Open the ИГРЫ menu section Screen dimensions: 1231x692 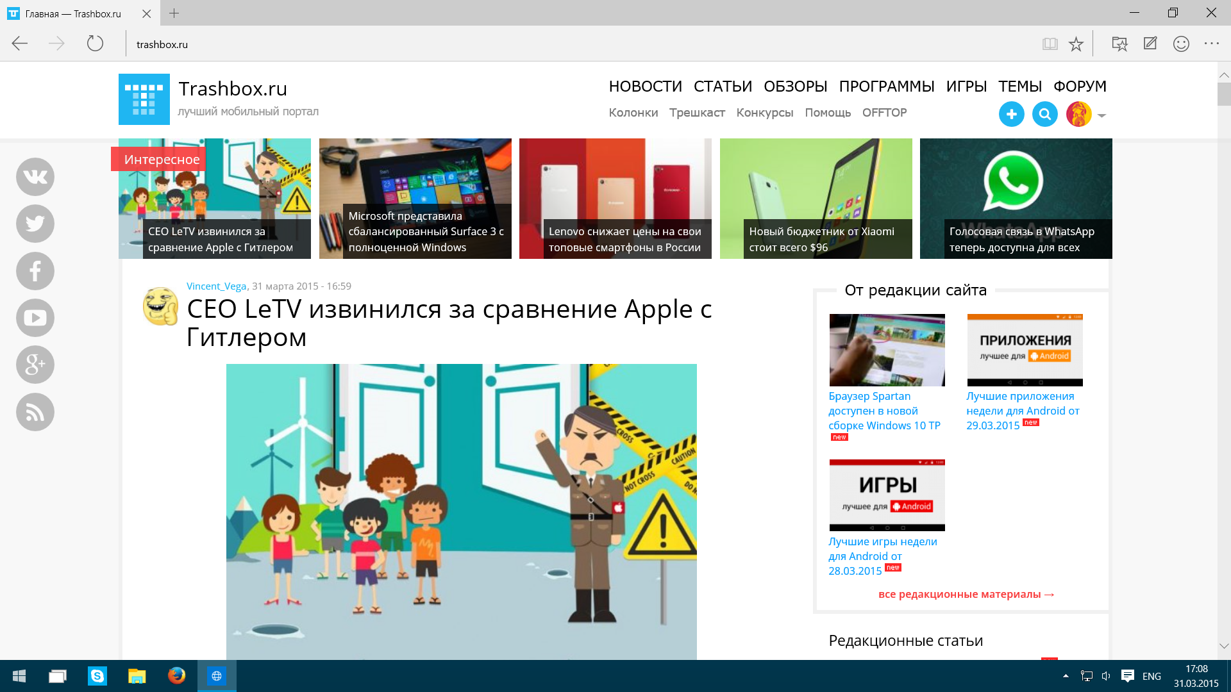[x=966, y=86]
